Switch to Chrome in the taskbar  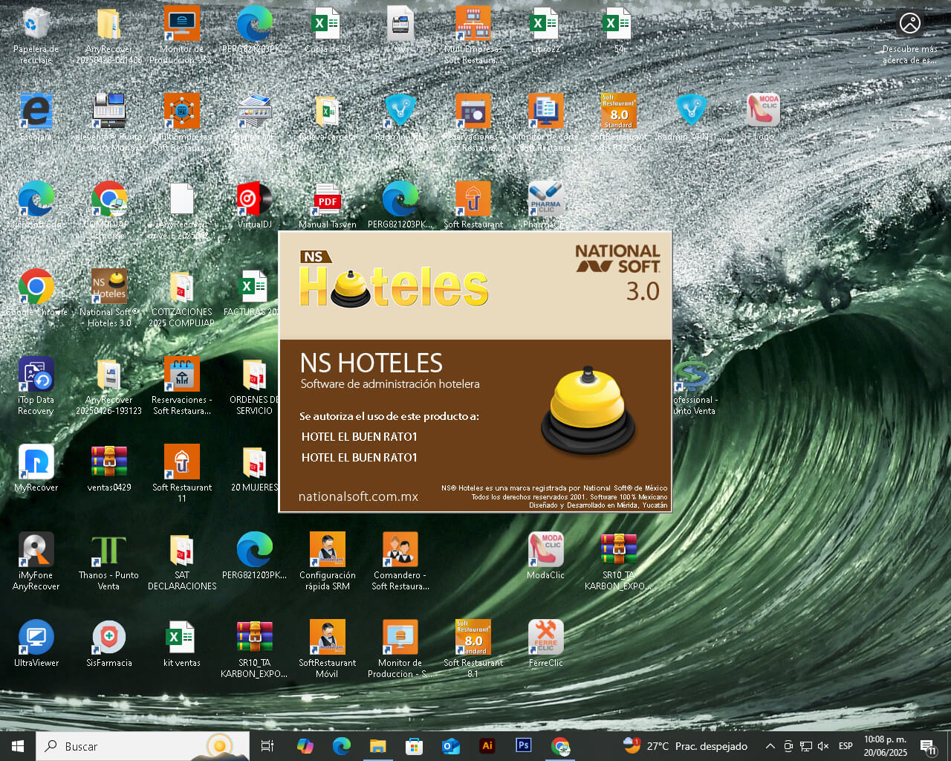pyautogui.click(x=560, y=746)
